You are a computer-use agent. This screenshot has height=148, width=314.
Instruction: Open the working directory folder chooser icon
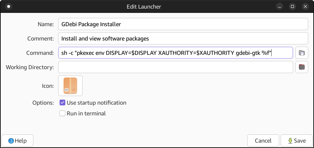pyautogui.click(x=301, y=67)
